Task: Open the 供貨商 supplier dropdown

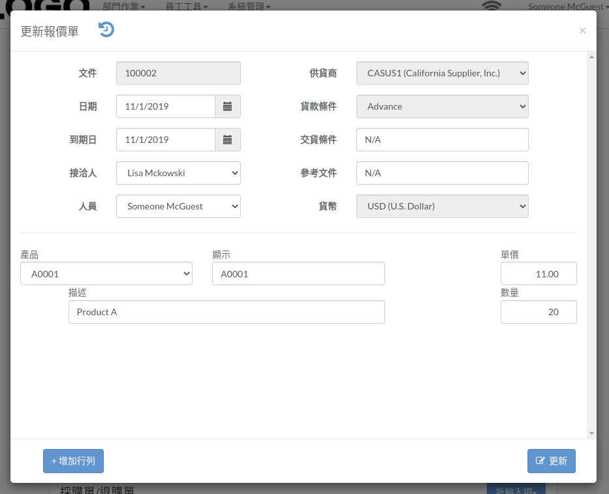Action: tap(443, 73)
